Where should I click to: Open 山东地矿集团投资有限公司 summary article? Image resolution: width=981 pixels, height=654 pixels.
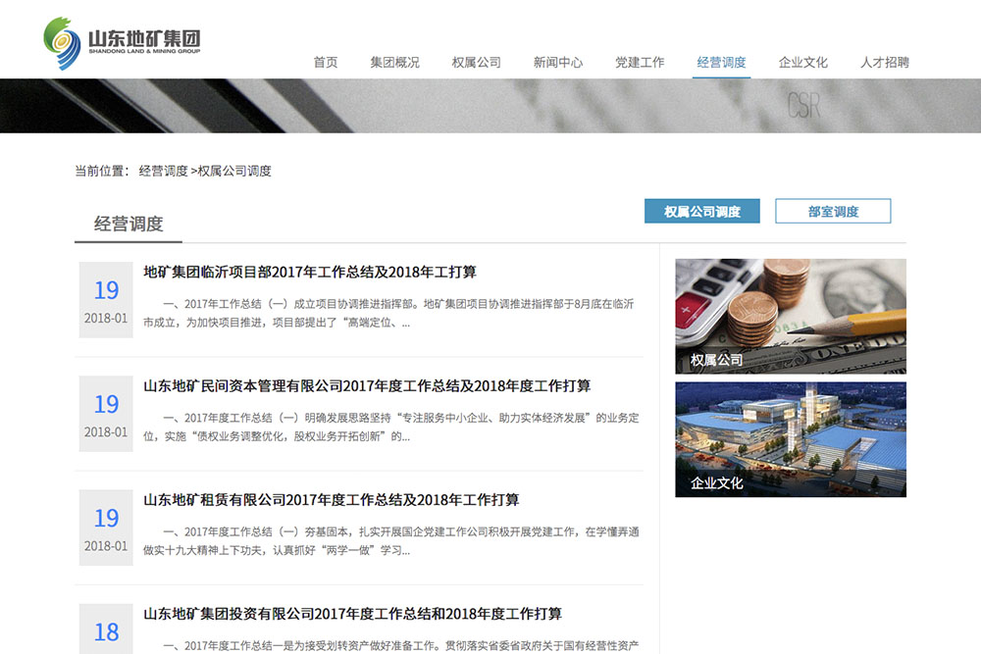[x=352, y=614]
